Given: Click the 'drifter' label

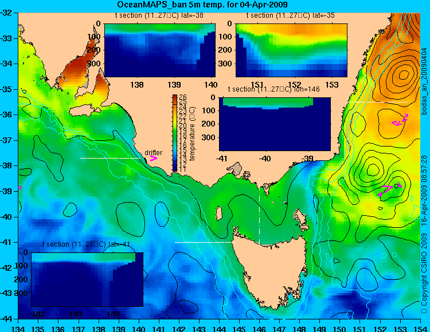Looking at the screenshot, I should [153, 153].
